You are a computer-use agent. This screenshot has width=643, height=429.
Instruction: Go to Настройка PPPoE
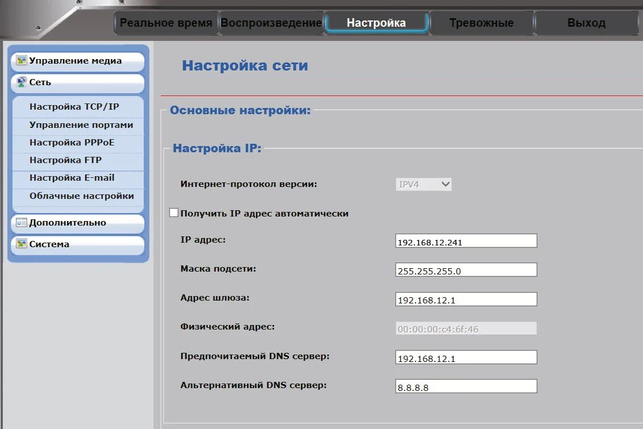coord(72,142)
